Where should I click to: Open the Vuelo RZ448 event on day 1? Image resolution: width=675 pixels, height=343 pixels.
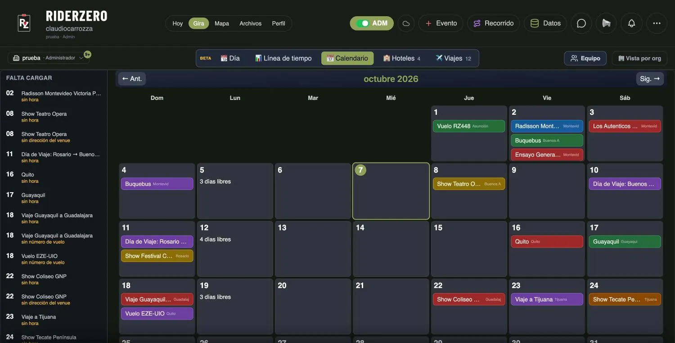click(469, 126)
